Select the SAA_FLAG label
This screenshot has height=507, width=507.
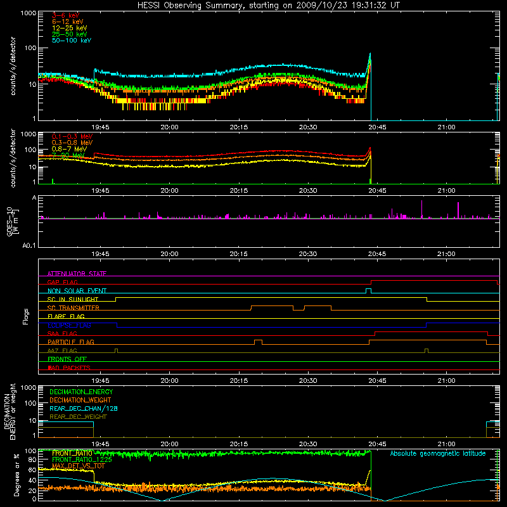tap(62, 333)
